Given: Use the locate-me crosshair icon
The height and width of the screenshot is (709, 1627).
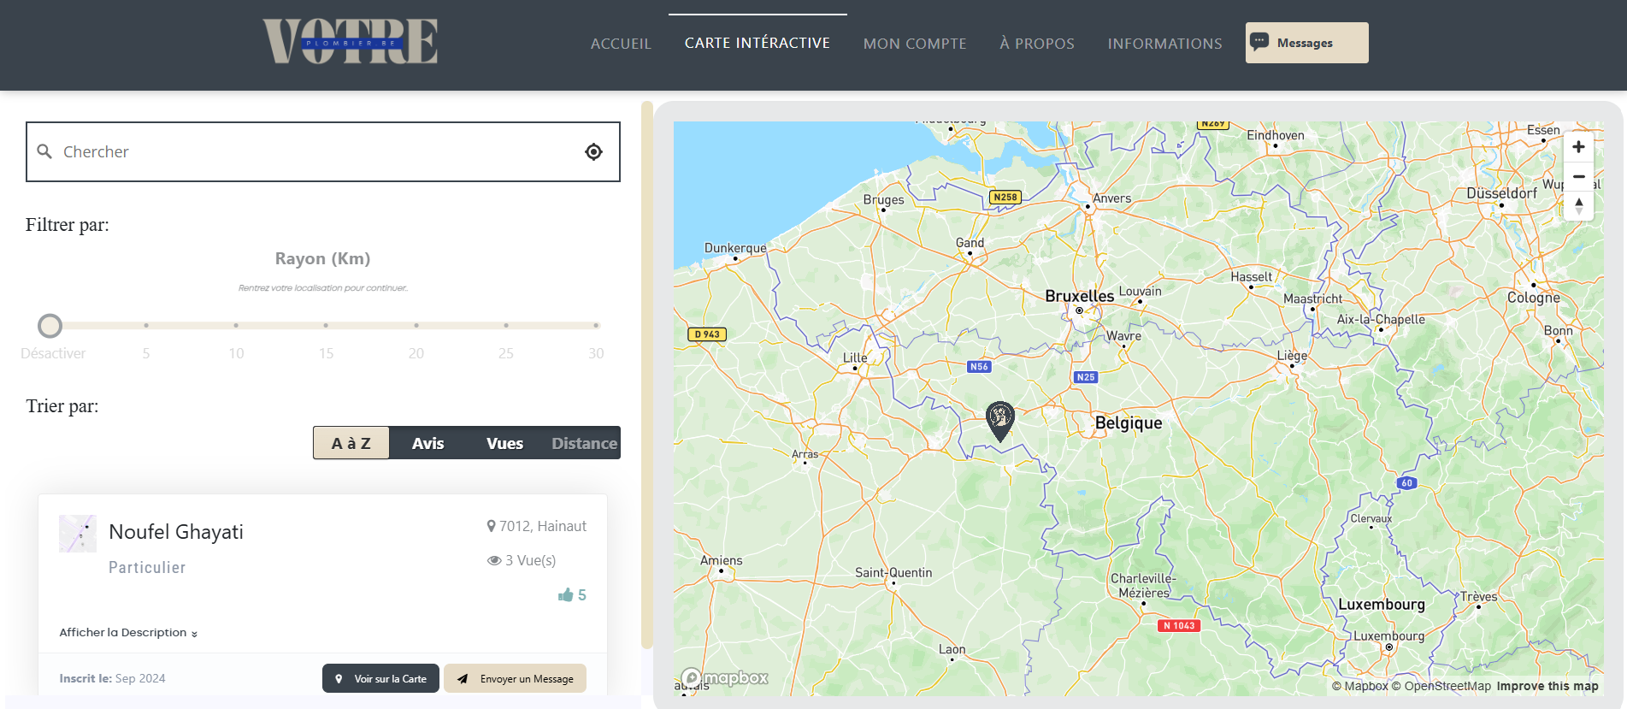Looking at the screenshot, I should [x=593, y=151].
